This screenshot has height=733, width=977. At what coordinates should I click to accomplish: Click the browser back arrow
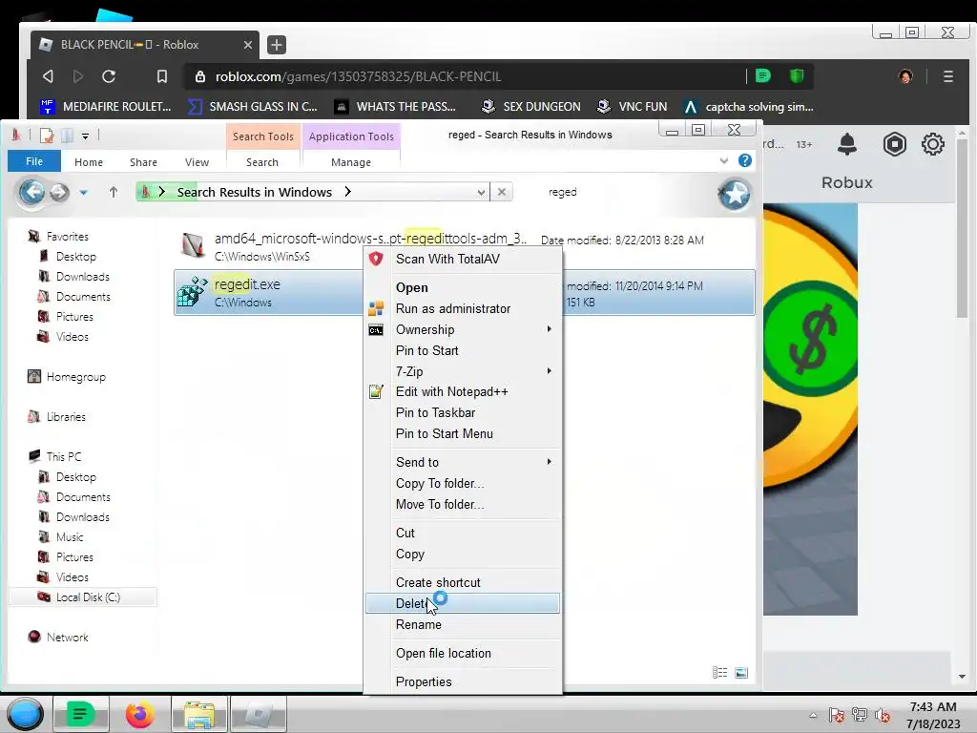click(48, 76)
